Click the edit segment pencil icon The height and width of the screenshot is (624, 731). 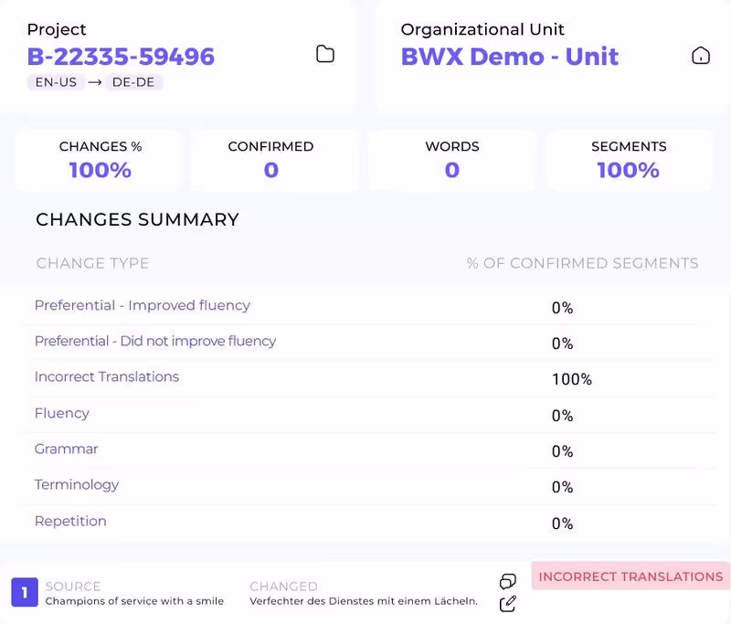508,604
